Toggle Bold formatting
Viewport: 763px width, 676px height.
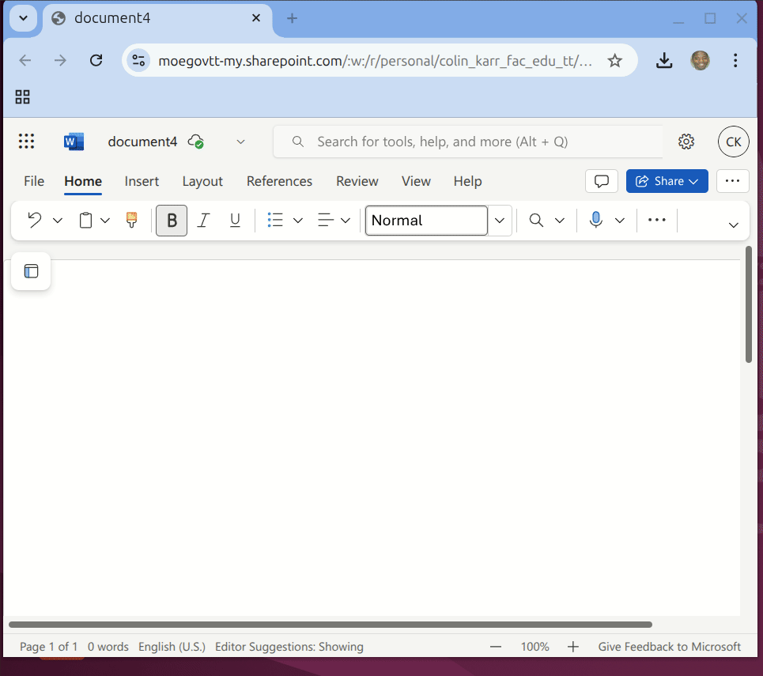tap(172, 221)
